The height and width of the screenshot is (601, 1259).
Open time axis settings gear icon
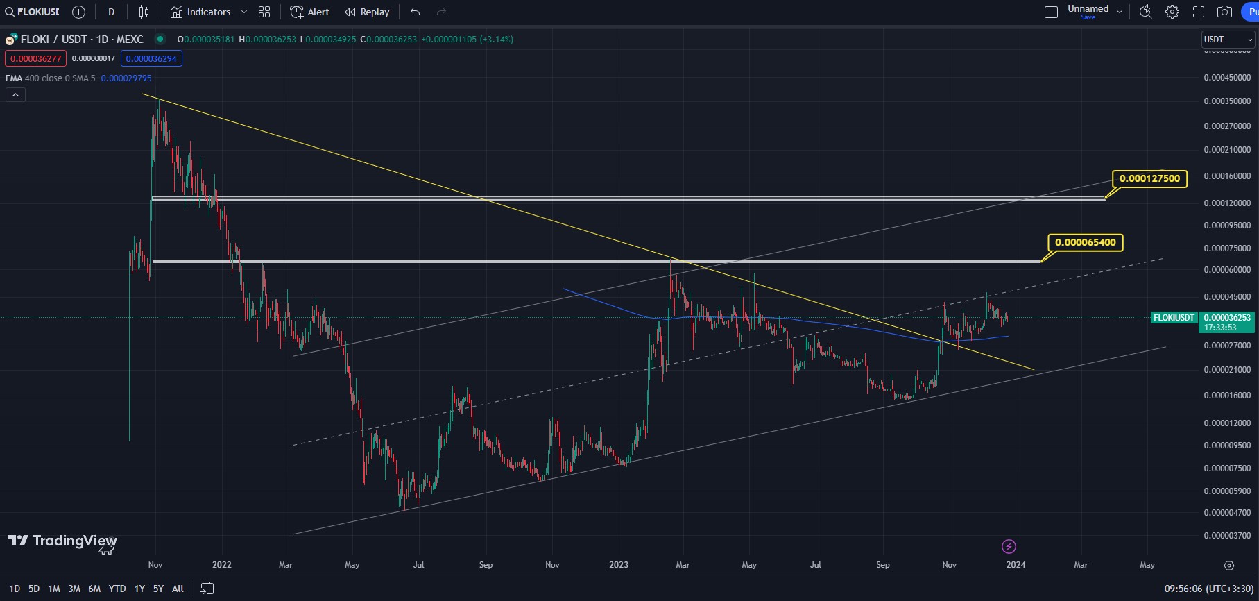click(1229, 566)
